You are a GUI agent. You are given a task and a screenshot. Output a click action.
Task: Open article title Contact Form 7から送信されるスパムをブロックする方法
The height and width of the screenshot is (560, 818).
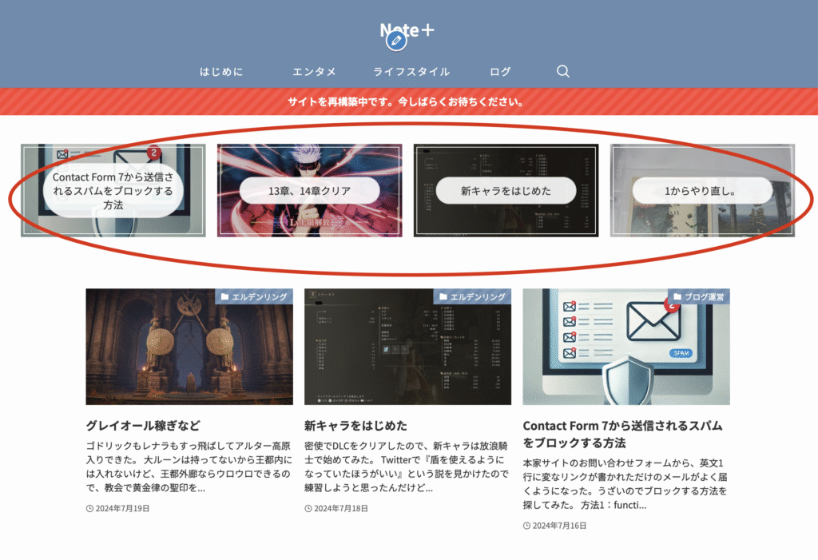point(622,435)
